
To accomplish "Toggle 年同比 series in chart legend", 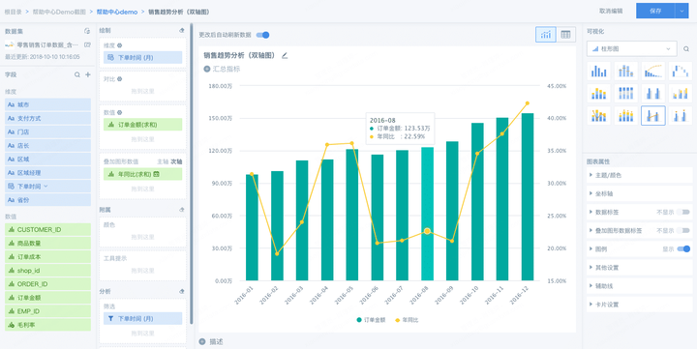I will (x=407, y=320).
